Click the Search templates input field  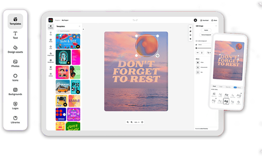pyautogui.click(x=68, y=31)
